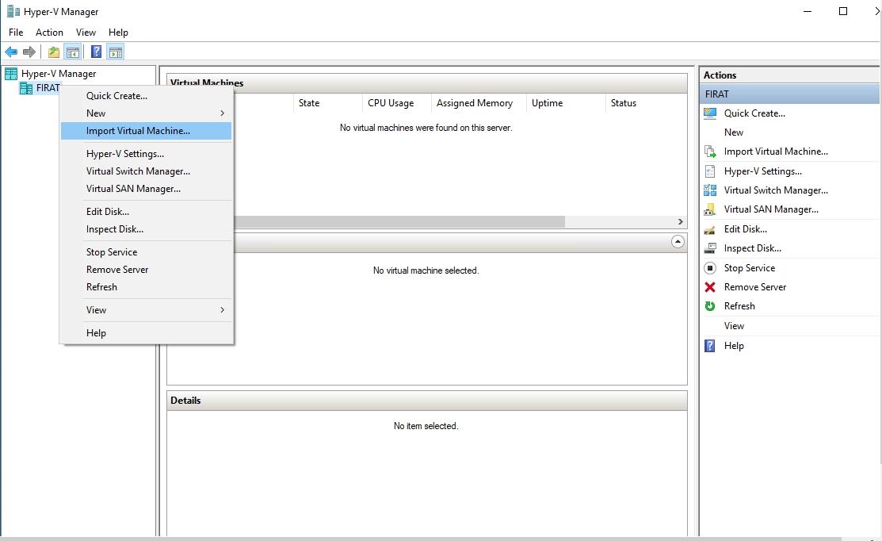
Task: Collapse the panel with the round chevron button
Action: coord(678,242)
